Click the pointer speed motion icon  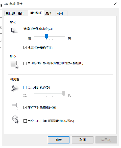(14, 30)
